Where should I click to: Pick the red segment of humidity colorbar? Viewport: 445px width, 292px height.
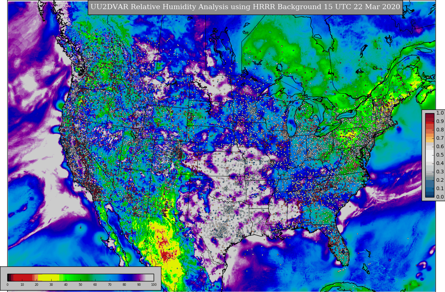(23, 277)
